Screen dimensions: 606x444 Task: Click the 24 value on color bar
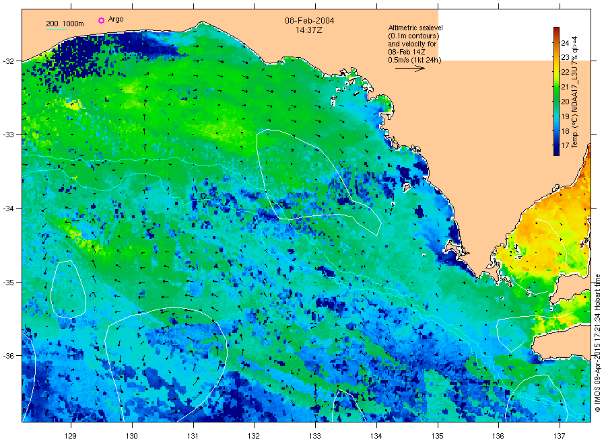point(565,43)
